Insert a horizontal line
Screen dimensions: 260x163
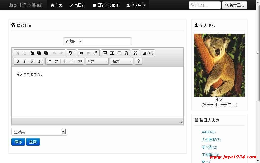119,53
